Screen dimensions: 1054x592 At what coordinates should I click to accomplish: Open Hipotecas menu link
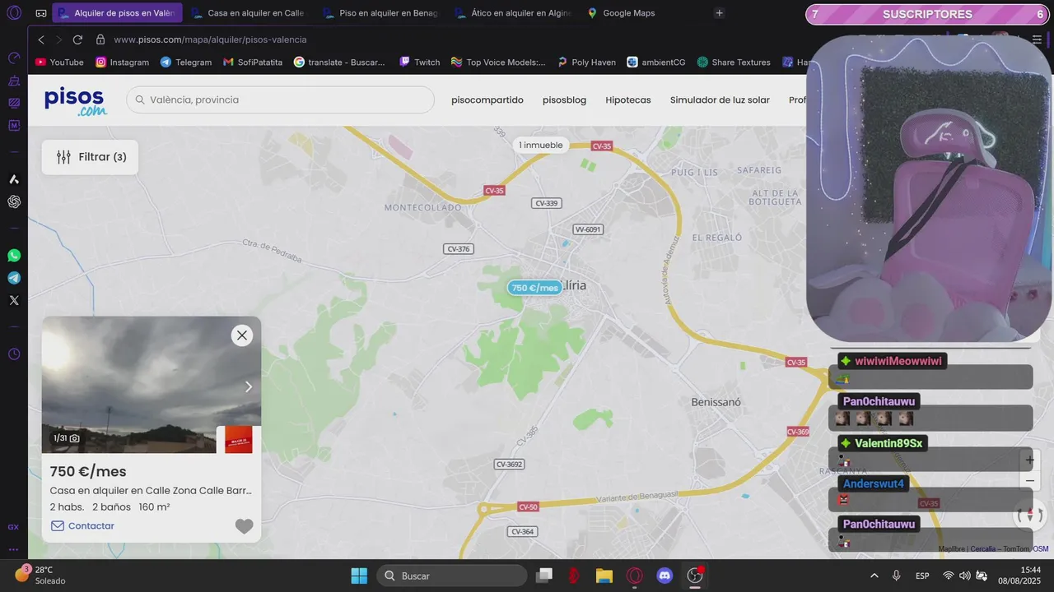click(628, 100)
